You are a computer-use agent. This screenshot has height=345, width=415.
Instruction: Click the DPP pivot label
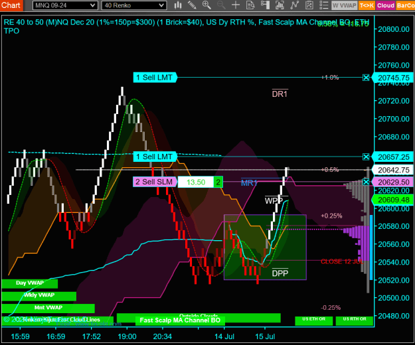pyautogui.click(x=280, y=273)
